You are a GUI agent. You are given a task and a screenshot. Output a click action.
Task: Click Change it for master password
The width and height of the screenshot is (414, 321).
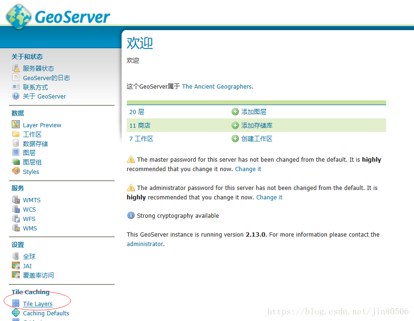(248, 169)
